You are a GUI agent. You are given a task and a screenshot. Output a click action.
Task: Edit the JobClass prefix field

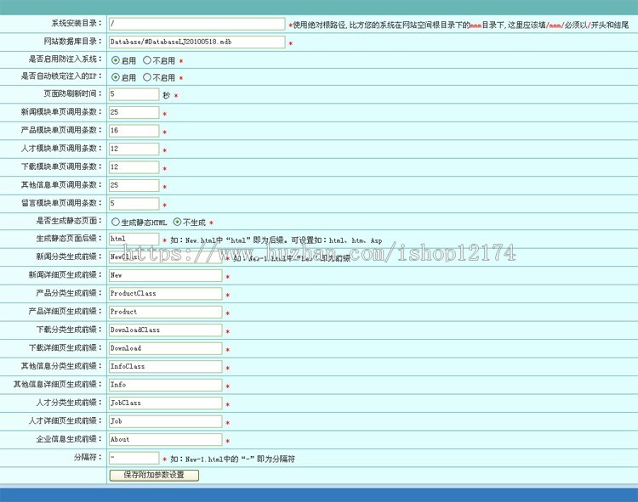(166, 403)
